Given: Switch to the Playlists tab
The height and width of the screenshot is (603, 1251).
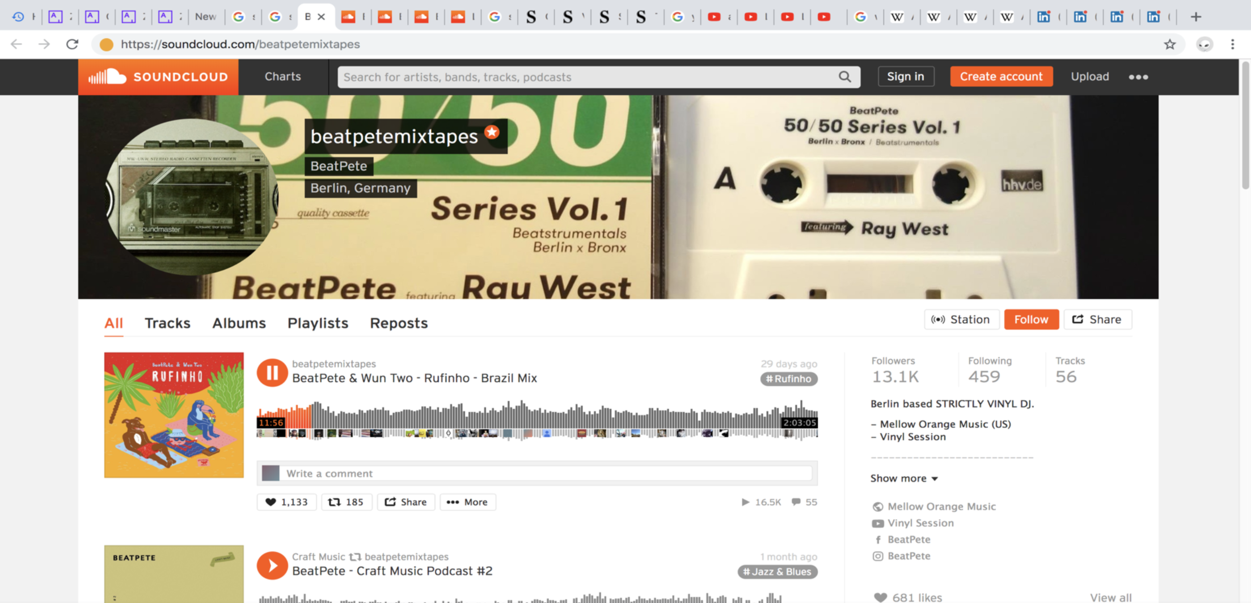Looking at the screenshot, I should [318, 323].
